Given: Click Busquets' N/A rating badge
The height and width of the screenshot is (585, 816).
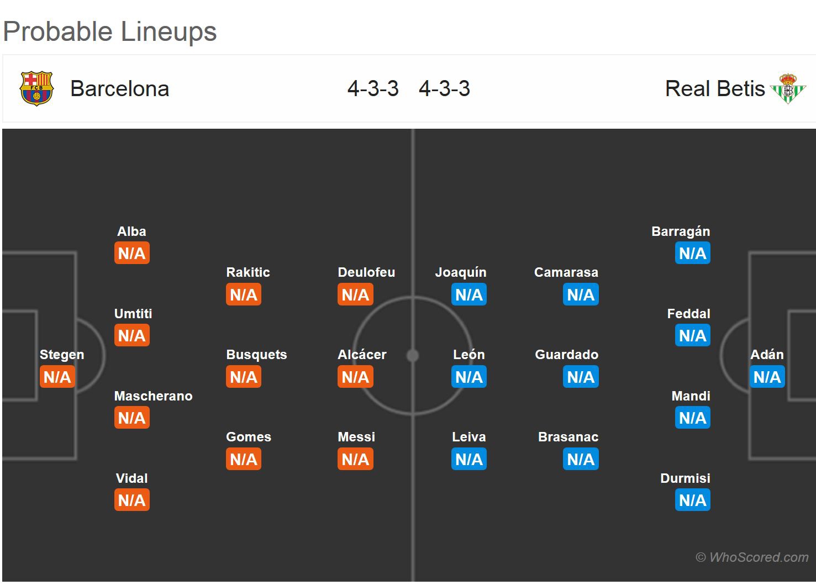Looking at the screenshot, I should [x=244, y=377].
